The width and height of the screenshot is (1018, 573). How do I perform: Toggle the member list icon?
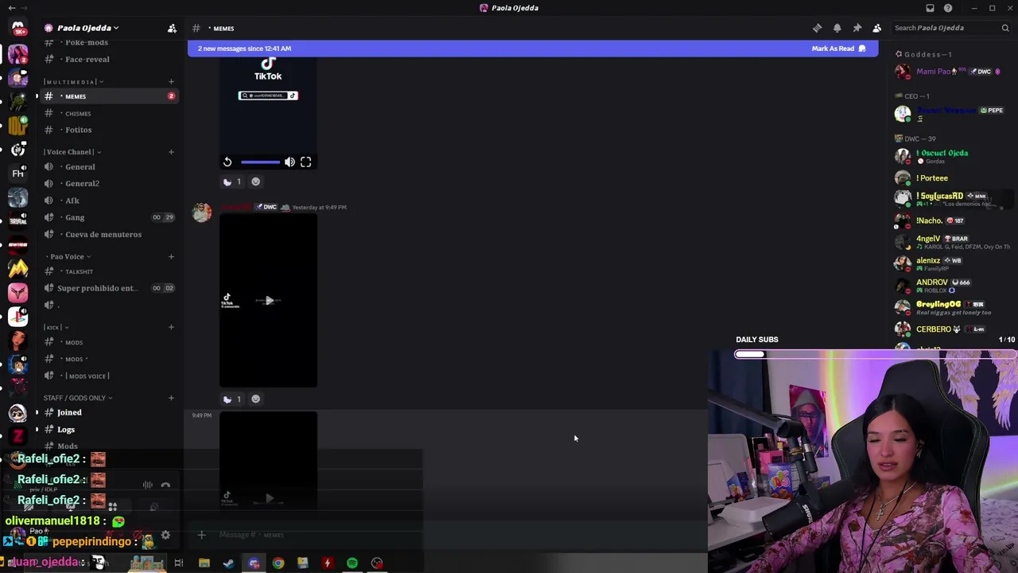(x=876, y=29)
